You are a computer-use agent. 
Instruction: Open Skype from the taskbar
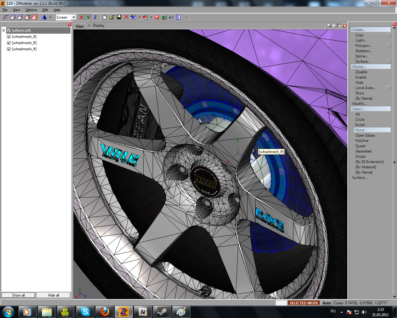[x=85, y=312]
